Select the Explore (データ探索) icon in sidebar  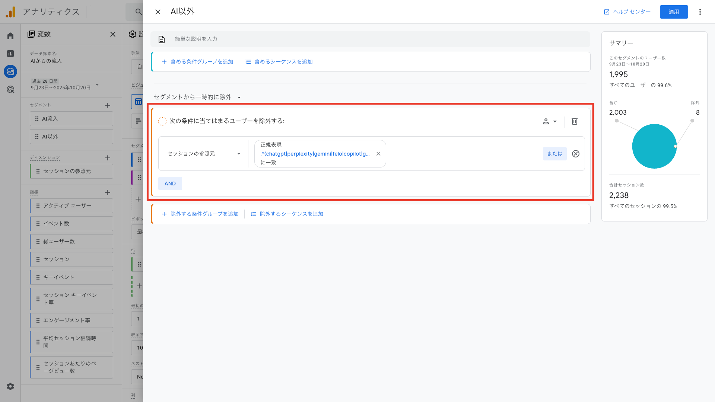[10, 71]
